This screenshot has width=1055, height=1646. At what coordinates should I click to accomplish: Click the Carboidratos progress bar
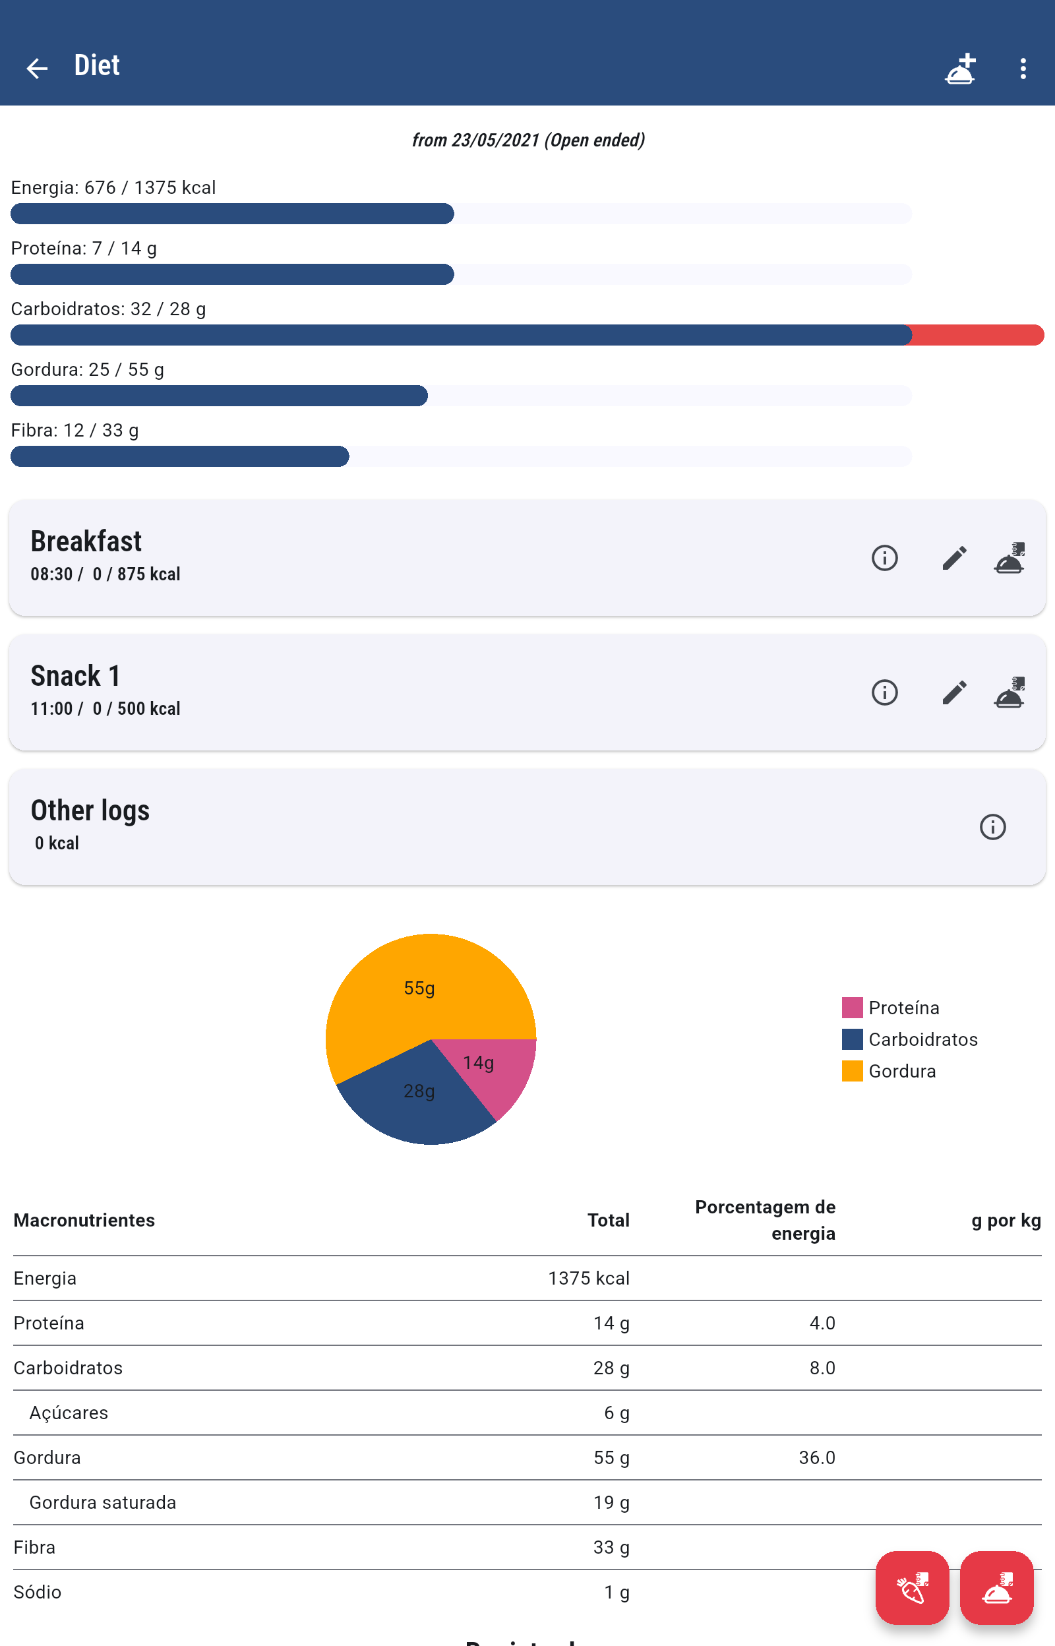[x=526, y=335]
